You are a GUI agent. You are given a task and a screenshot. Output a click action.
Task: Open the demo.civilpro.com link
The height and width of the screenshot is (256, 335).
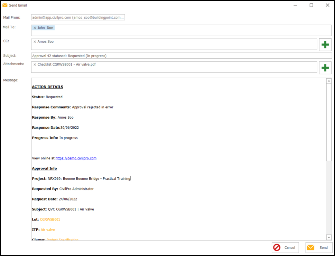point(76,158)
